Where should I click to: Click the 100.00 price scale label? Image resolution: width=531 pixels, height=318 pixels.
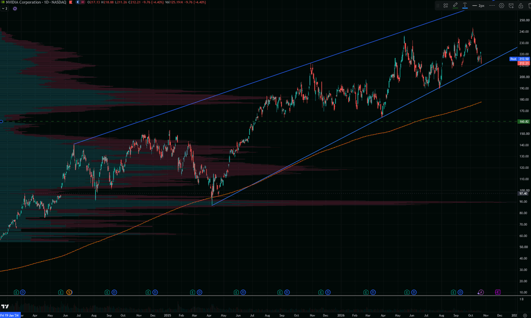click(x=525, y=190)
